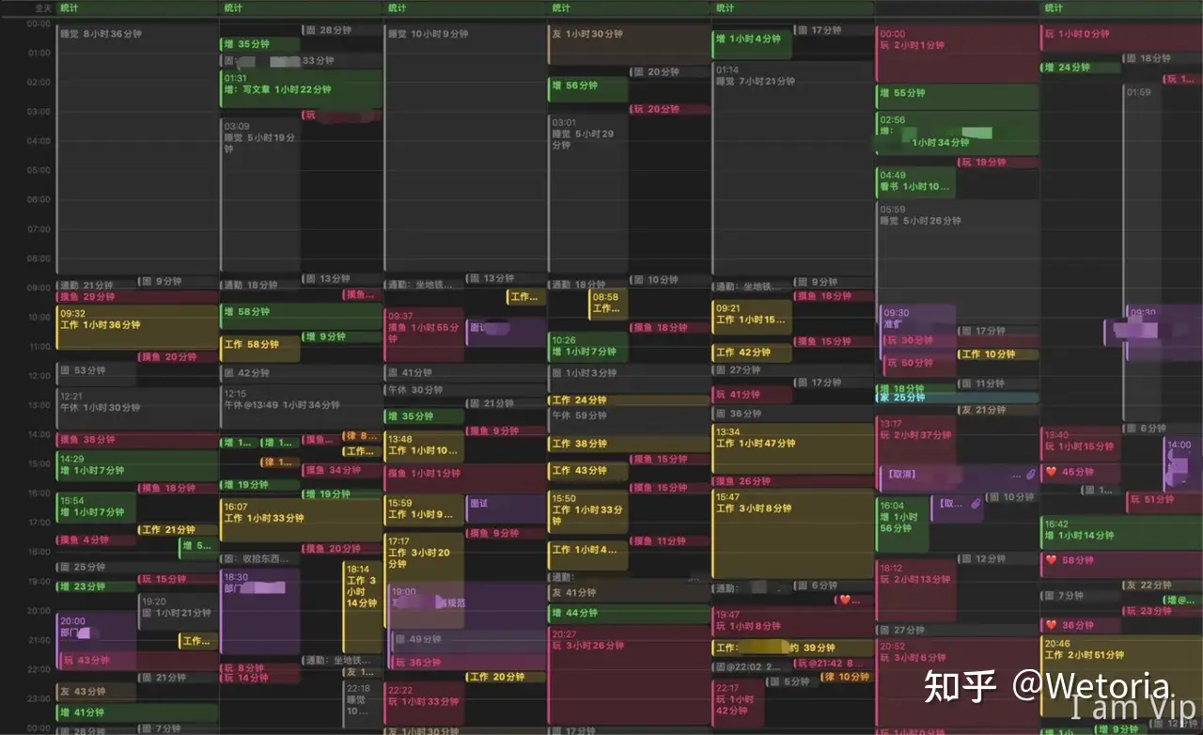Click the 摸鱼 26分钟 entry

coord(793,481)
